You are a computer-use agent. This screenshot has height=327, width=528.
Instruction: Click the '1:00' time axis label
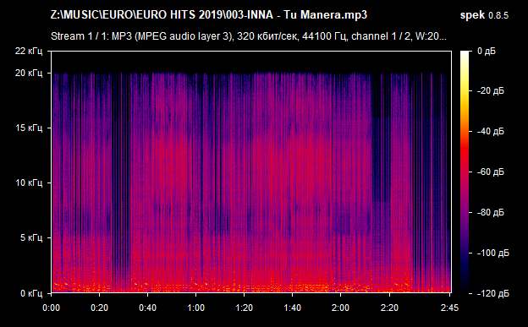195,308
